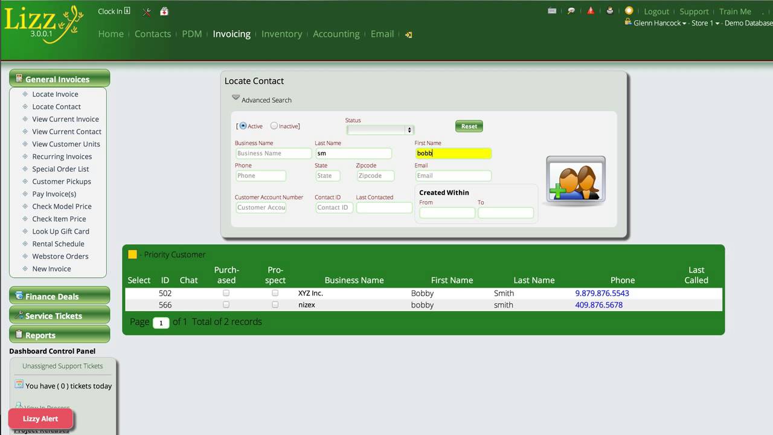Click the Train Me link

[735, 11]
